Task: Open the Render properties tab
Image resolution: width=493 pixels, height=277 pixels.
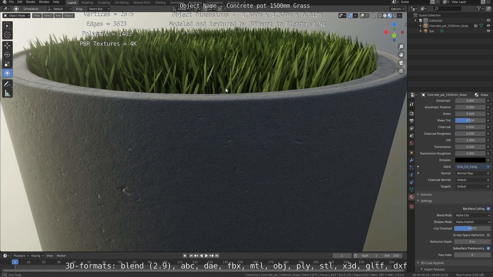Action: [412, 113]
